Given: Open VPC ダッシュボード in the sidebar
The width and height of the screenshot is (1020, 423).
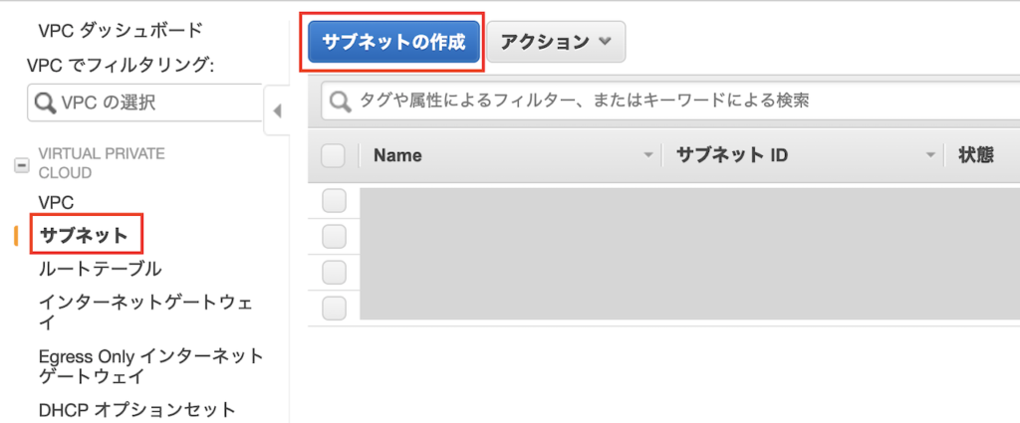Looking at the screenshot, I should coord(120,30).
